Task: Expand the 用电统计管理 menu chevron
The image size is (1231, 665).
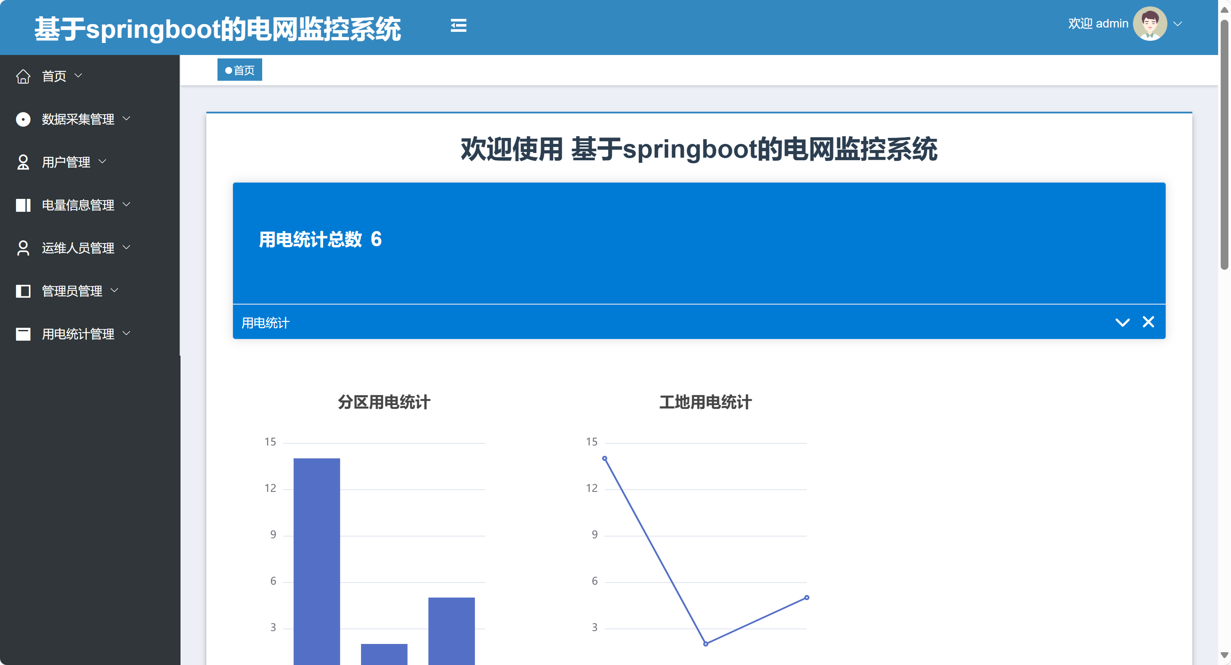Action: click(x=127, y=333)
